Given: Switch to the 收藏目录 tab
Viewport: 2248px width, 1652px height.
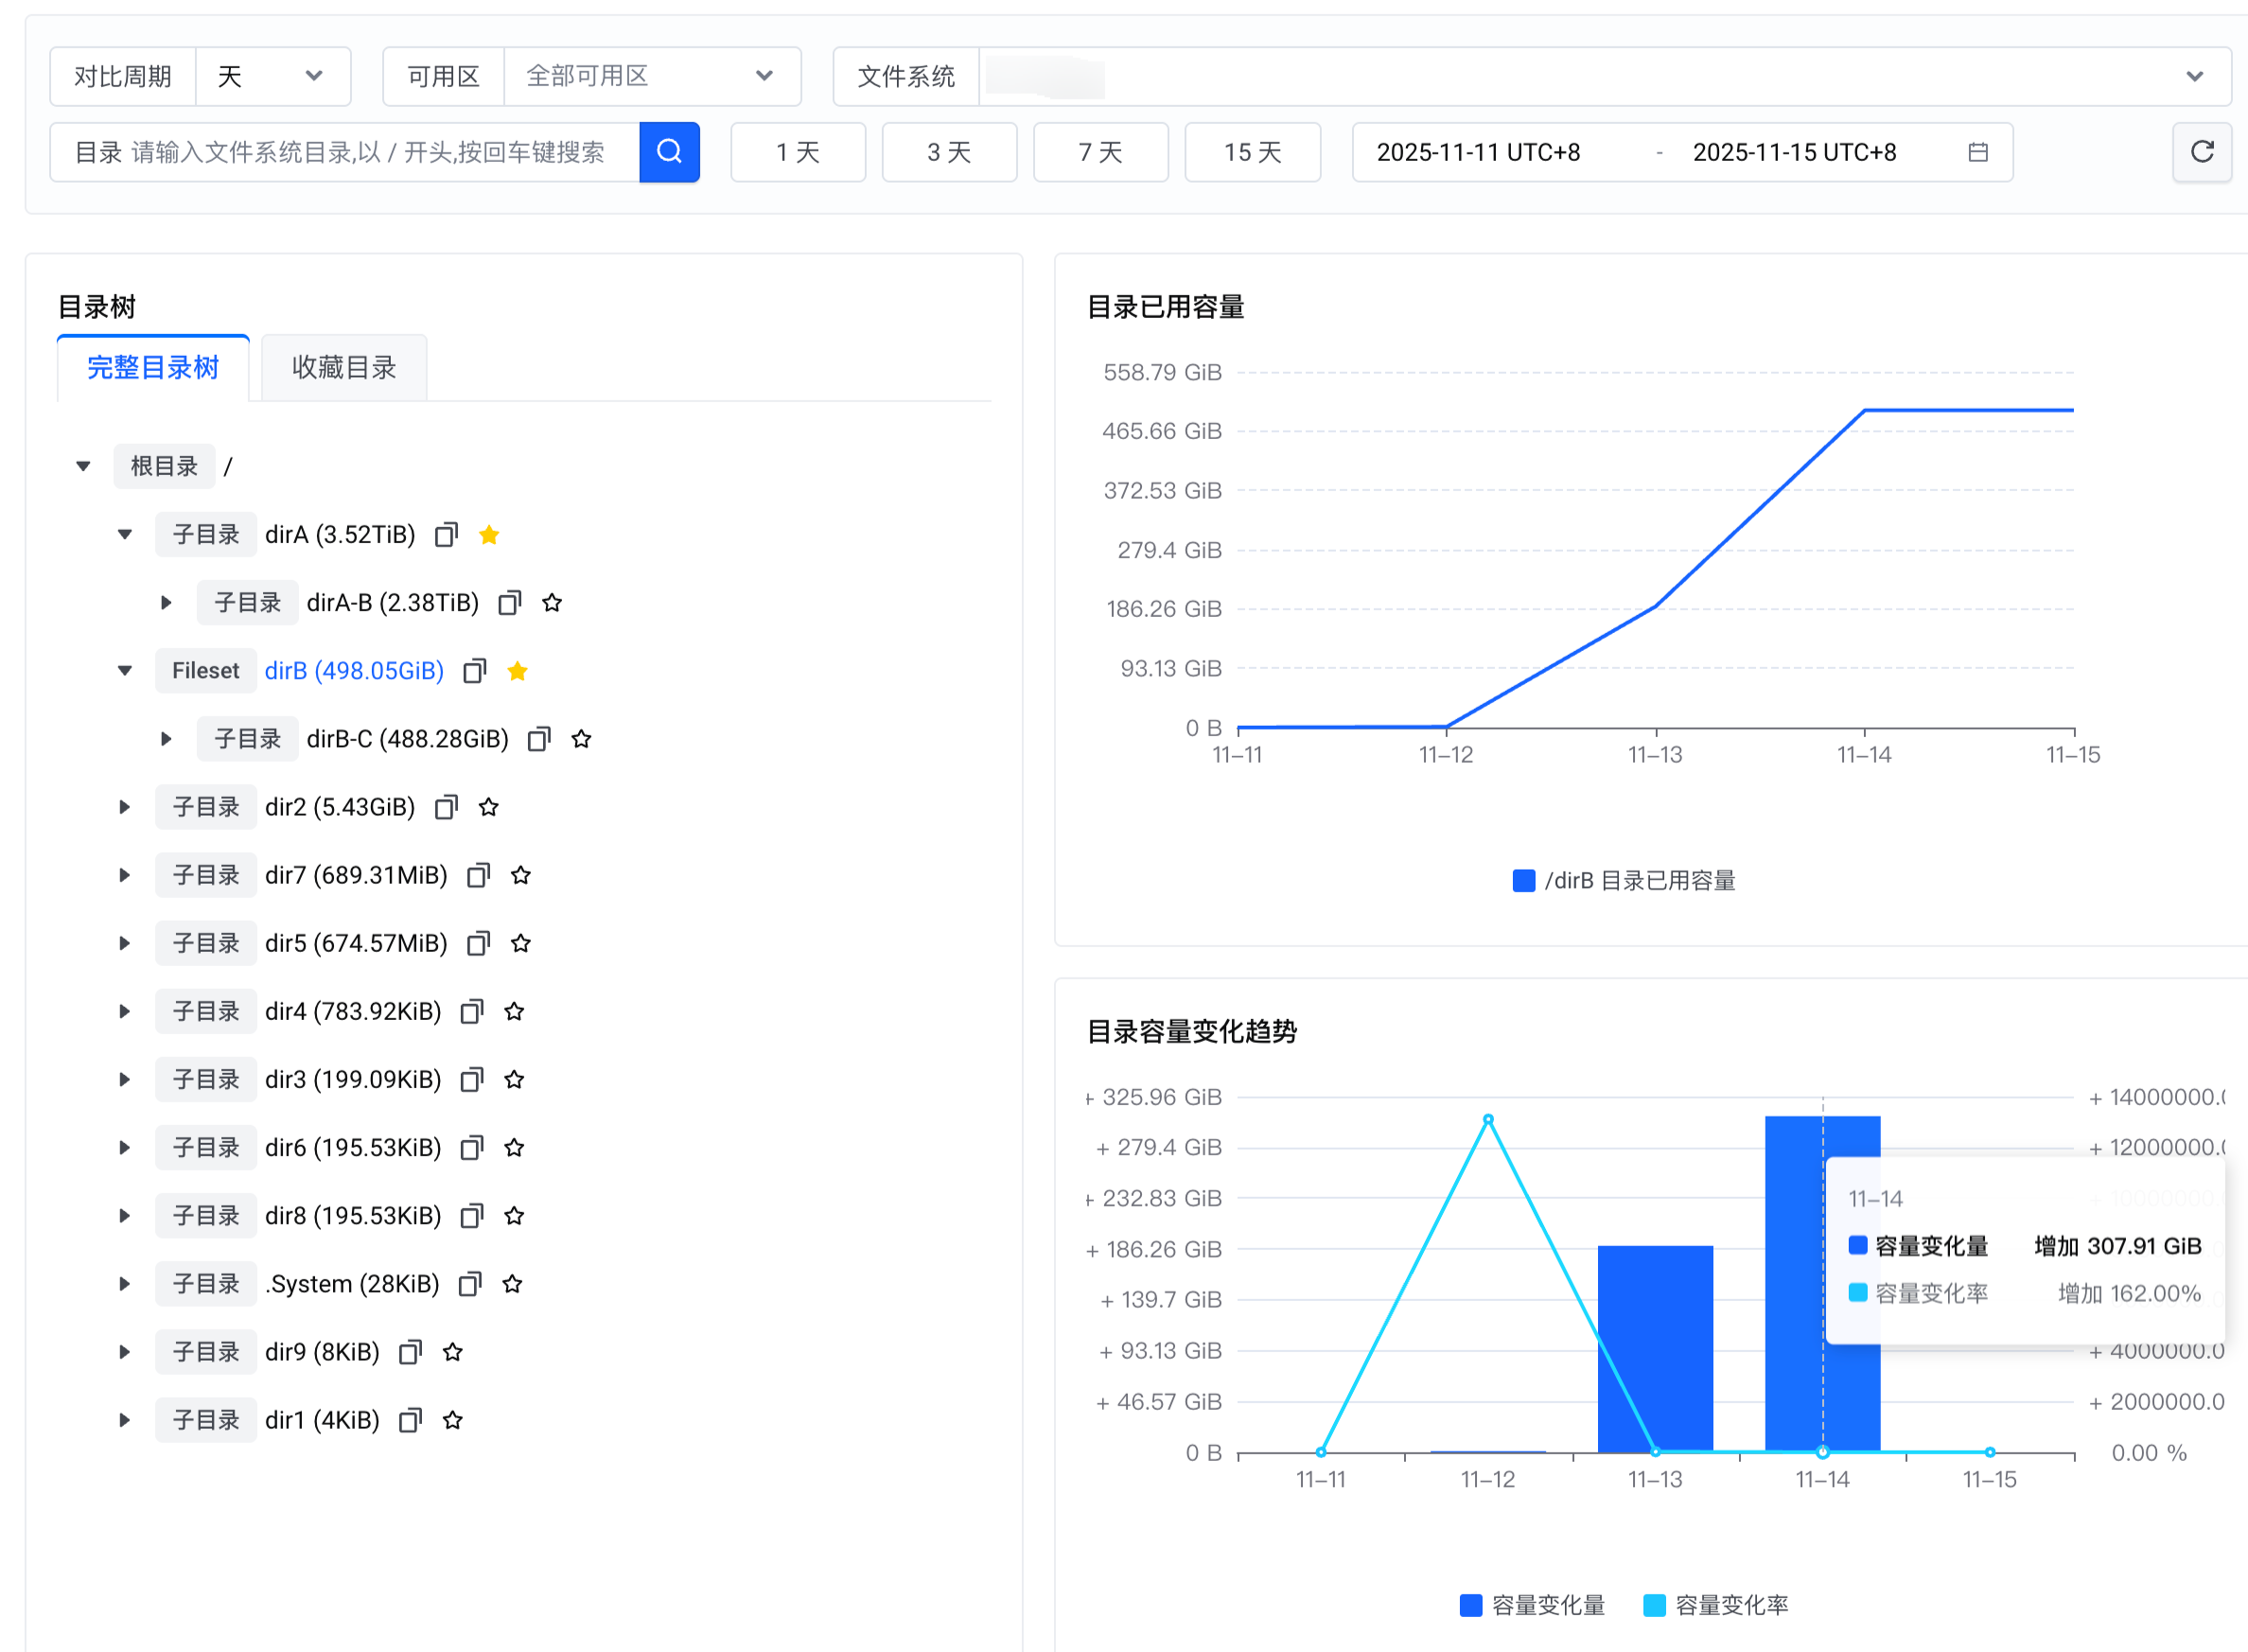Looking at the screenshot, I should (x=344, y=368).
